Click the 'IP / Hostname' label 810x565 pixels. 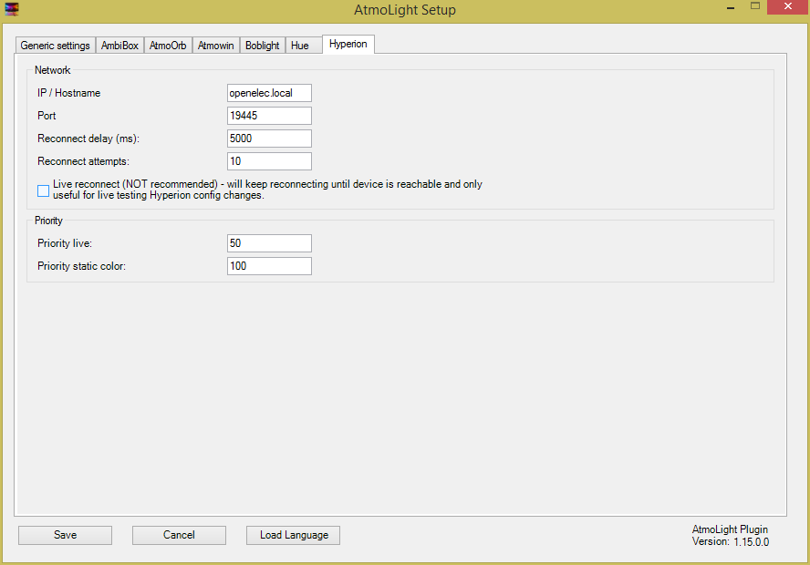[68, 93]
